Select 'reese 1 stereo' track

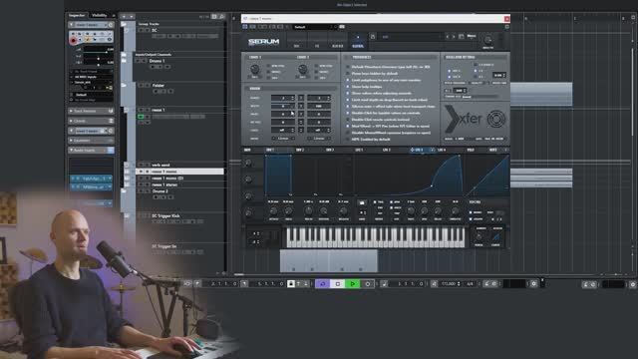pos(163,184)
